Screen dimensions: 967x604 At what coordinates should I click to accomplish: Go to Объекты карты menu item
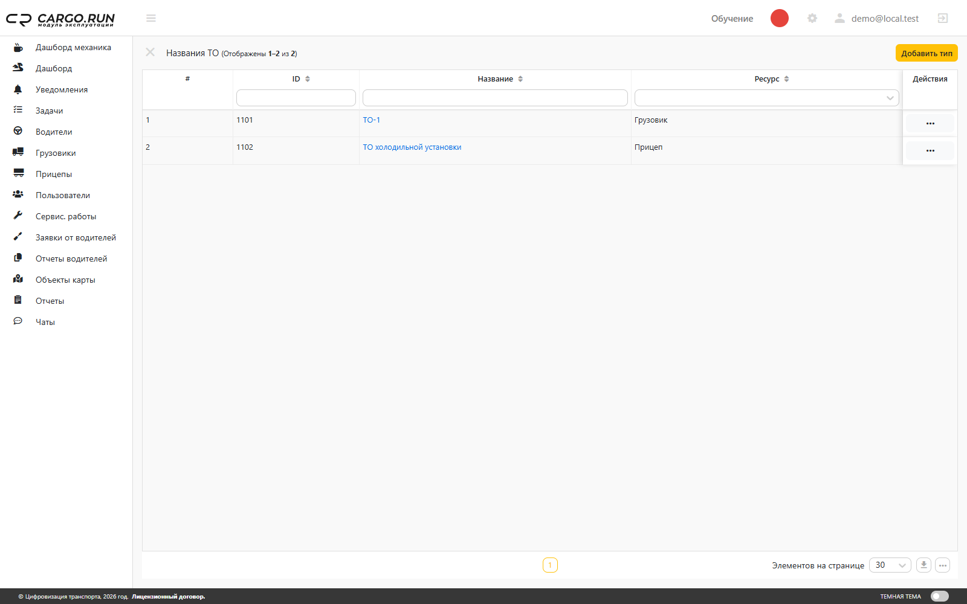coord(65,280)
